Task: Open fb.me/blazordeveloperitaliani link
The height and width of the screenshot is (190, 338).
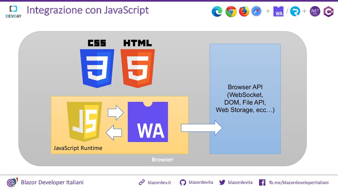Action: pyautogui.click(x=299, y=182)
